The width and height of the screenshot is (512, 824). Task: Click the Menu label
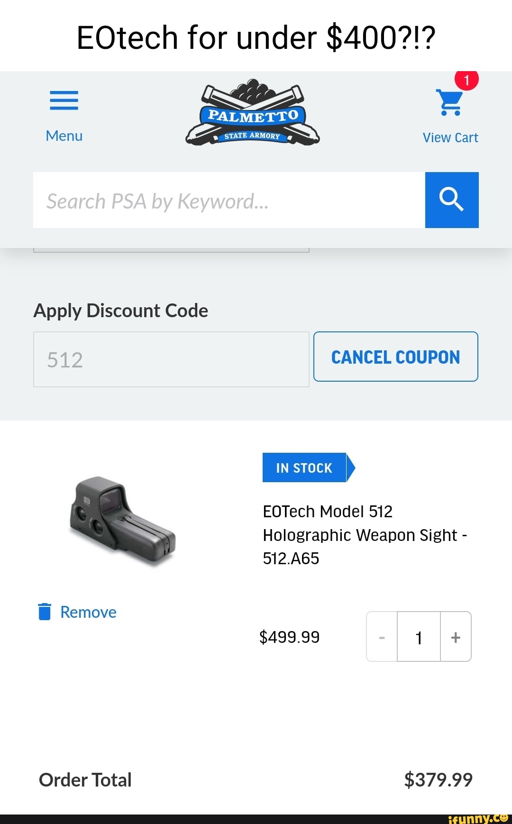pos(64,136)
